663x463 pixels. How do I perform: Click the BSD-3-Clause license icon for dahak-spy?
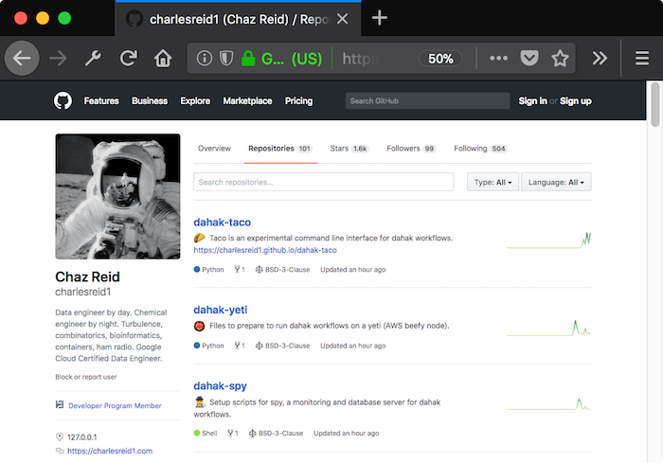pyautogui.click(x=252, y=433)
